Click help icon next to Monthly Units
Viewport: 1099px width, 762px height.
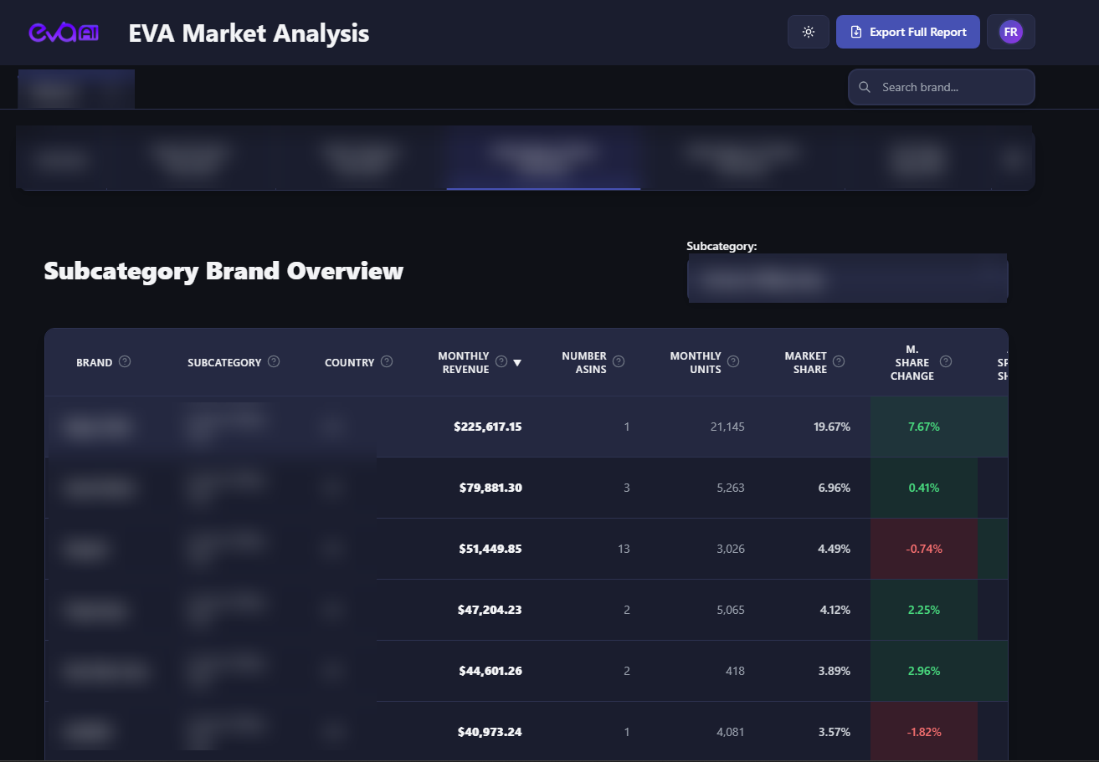(x=733, y=361)
